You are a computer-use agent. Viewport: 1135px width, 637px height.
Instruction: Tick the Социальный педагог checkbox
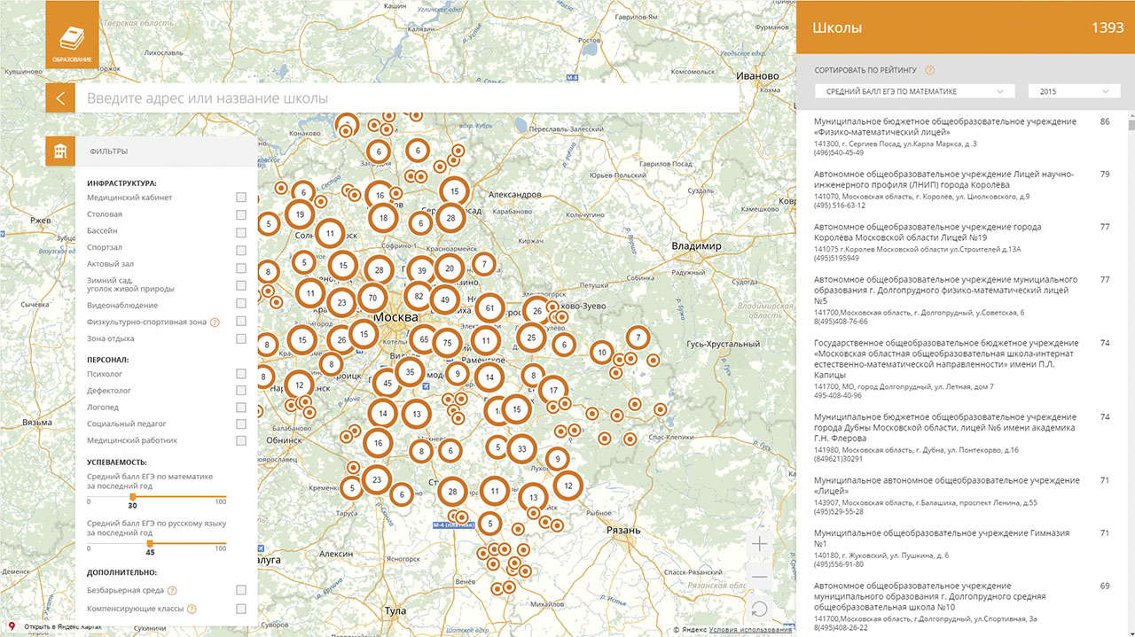coord(241,424)
